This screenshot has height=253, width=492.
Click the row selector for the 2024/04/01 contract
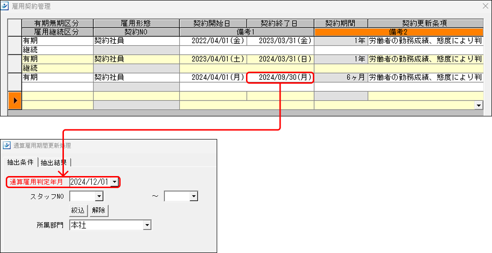[x=14, y=82]
